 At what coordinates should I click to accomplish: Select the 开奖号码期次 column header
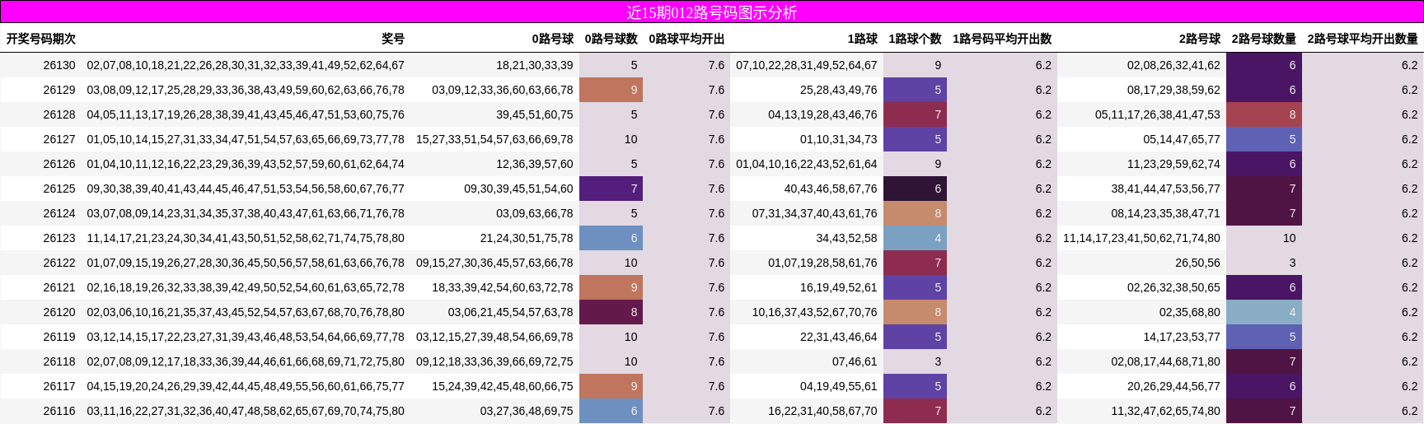pos(41,39)
